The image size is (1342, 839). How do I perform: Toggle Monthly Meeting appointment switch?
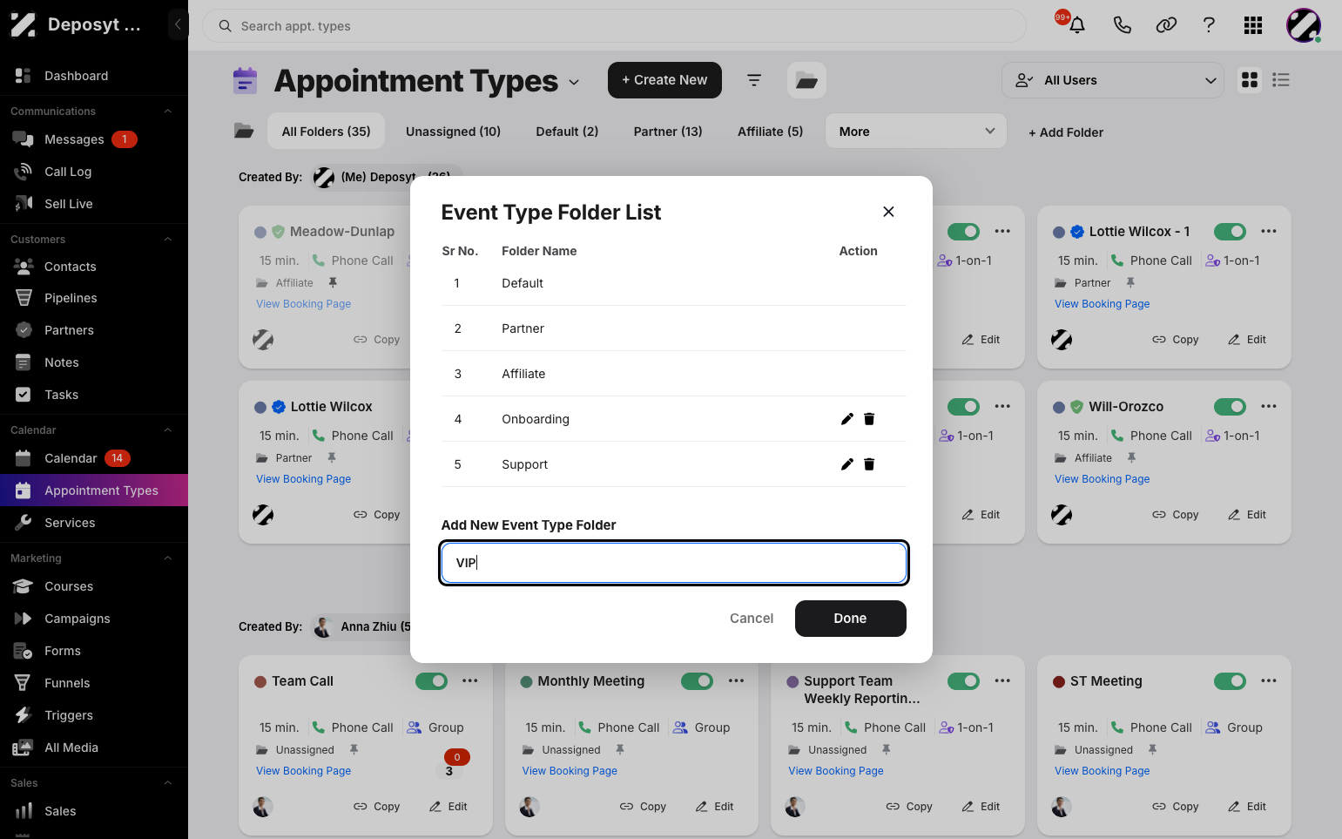click(697, 681)
